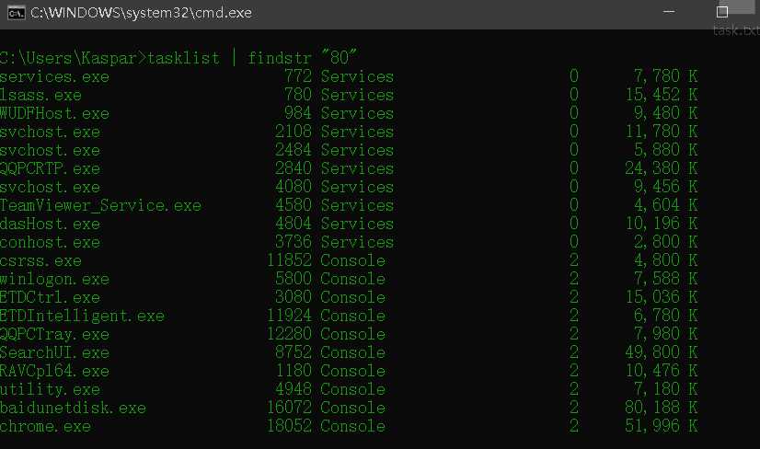Select svchost.exe with PID 4080

click(50, 187)
